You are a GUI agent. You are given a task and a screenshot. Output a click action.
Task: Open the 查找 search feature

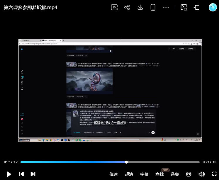point(159,174)
